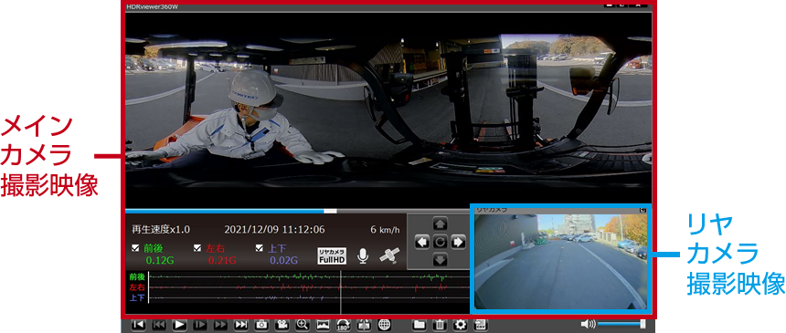Open the globe map view
The width and height of the screenshot is (786, 333).
tap(385, 325)
